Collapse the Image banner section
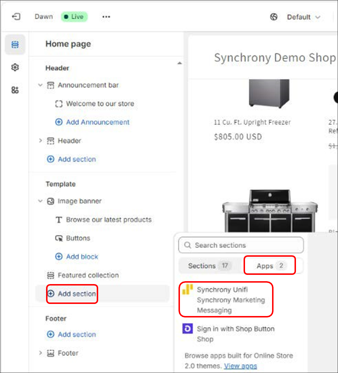 40,201
